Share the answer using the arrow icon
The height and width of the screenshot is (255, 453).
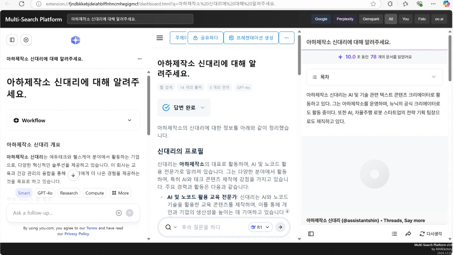(x=408, y=234)
